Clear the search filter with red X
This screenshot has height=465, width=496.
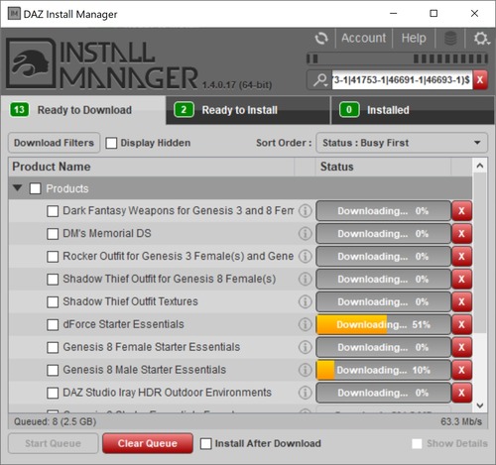click(480, 79)
